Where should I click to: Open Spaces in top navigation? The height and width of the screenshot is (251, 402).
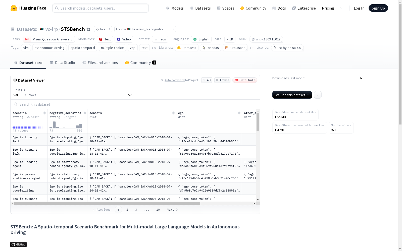(226, 8)
